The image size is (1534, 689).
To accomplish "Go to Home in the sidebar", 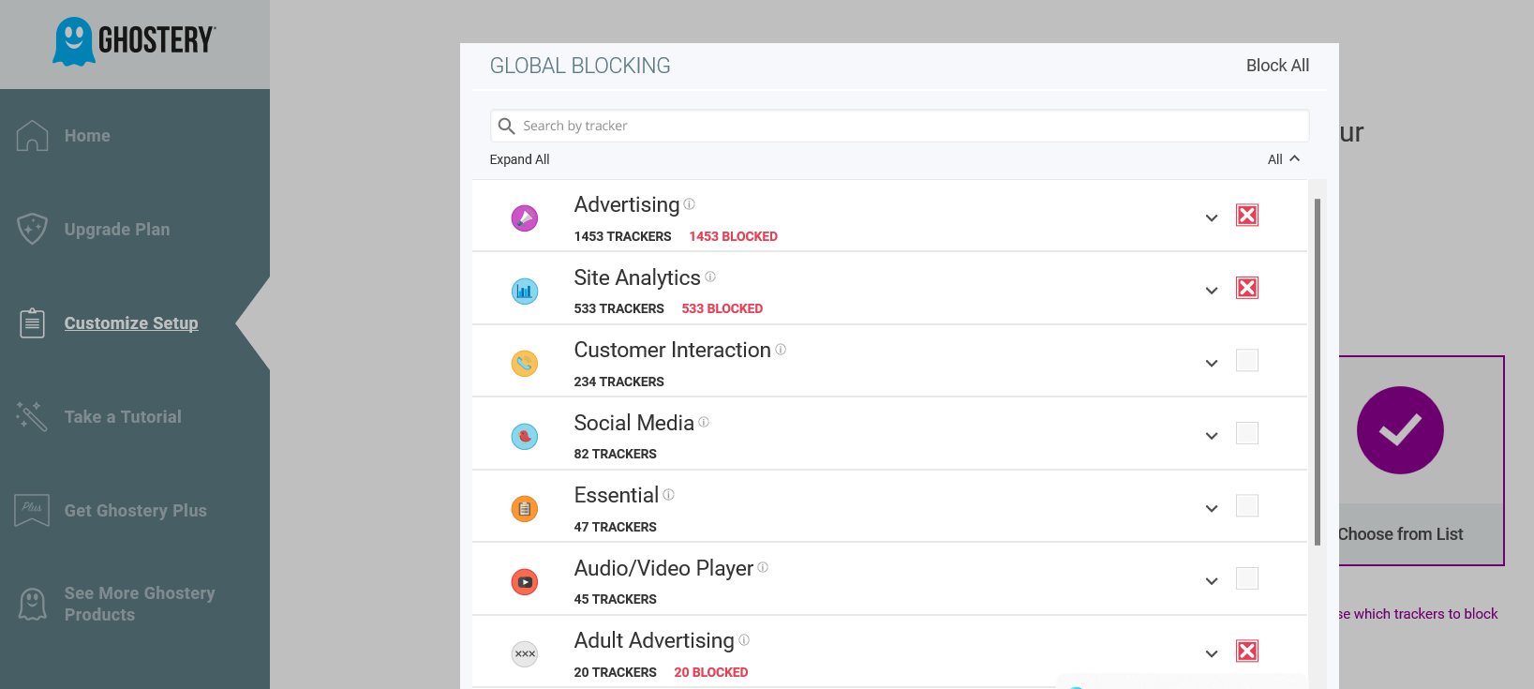I will [87, 136].
